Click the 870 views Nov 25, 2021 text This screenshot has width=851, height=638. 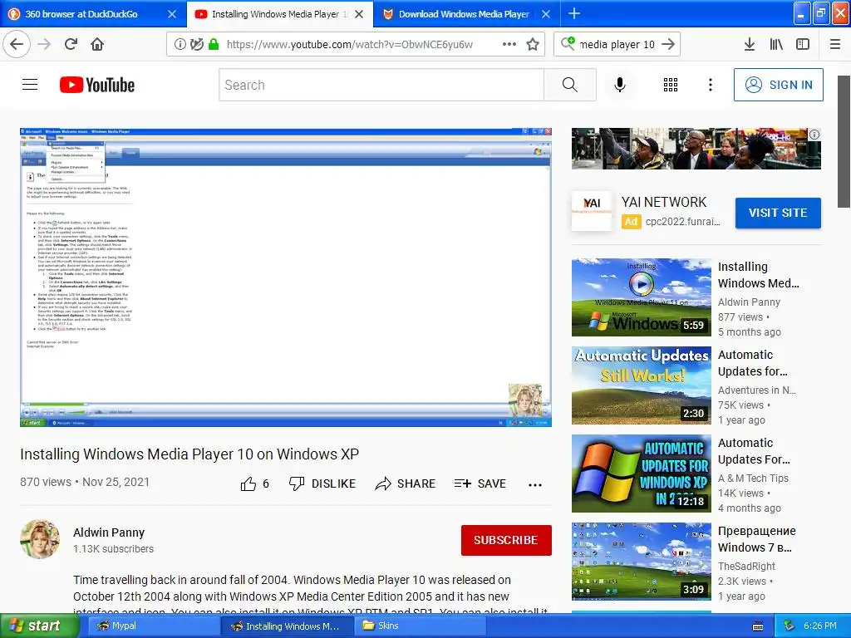click(x=85, y=482)
